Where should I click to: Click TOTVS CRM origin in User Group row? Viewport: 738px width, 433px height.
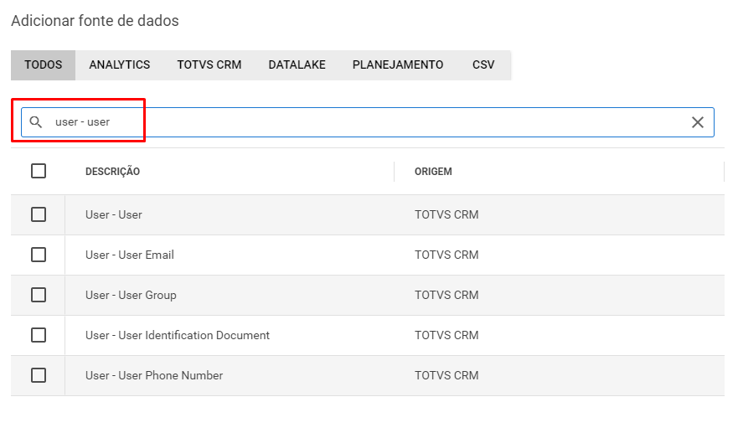pyautogui.click(x=446, y=295)
